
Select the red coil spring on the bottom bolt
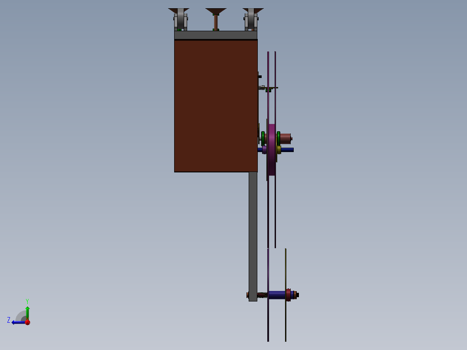[262, 295]
